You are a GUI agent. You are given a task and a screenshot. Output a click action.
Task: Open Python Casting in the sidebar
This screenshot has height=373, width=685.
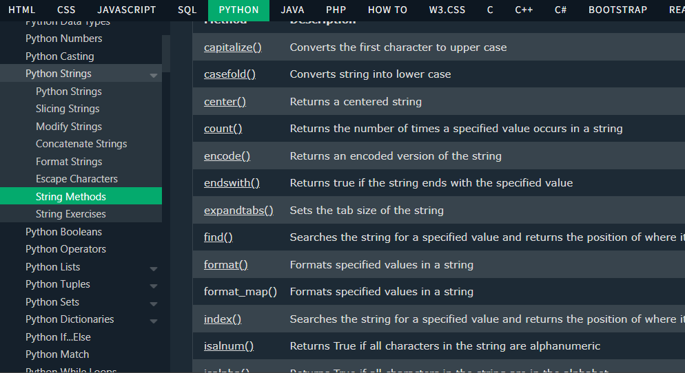60,56
